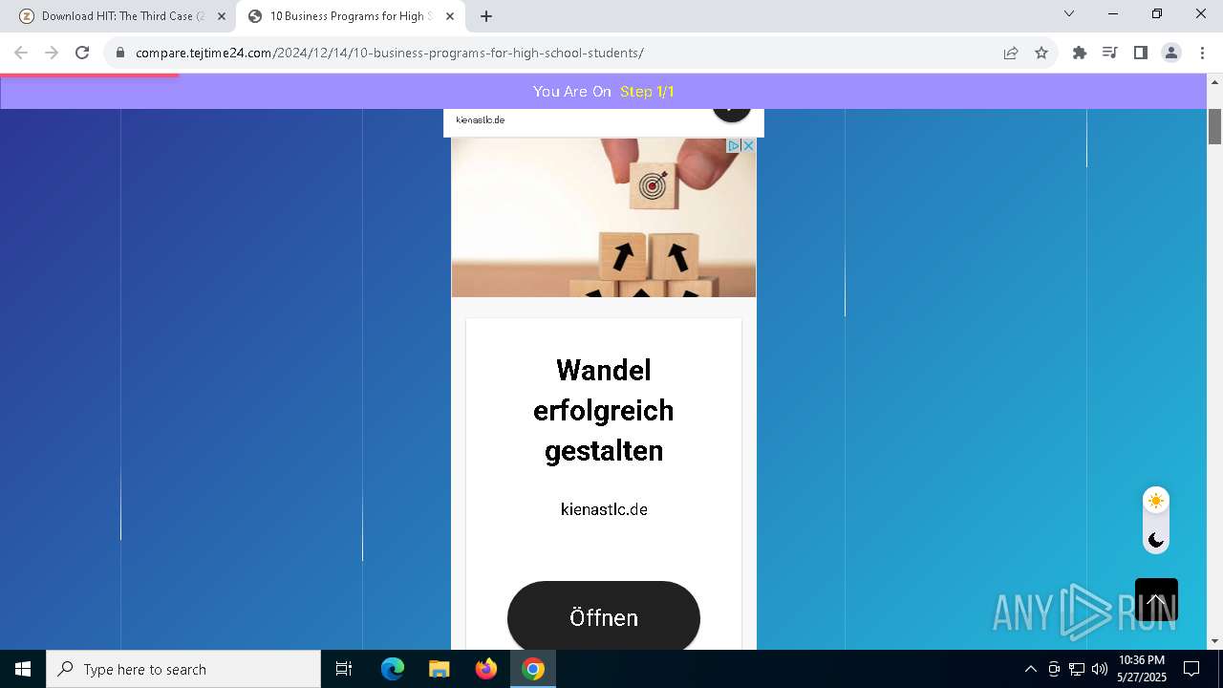Share this page icon in address bar

(x=1011, y=53)
